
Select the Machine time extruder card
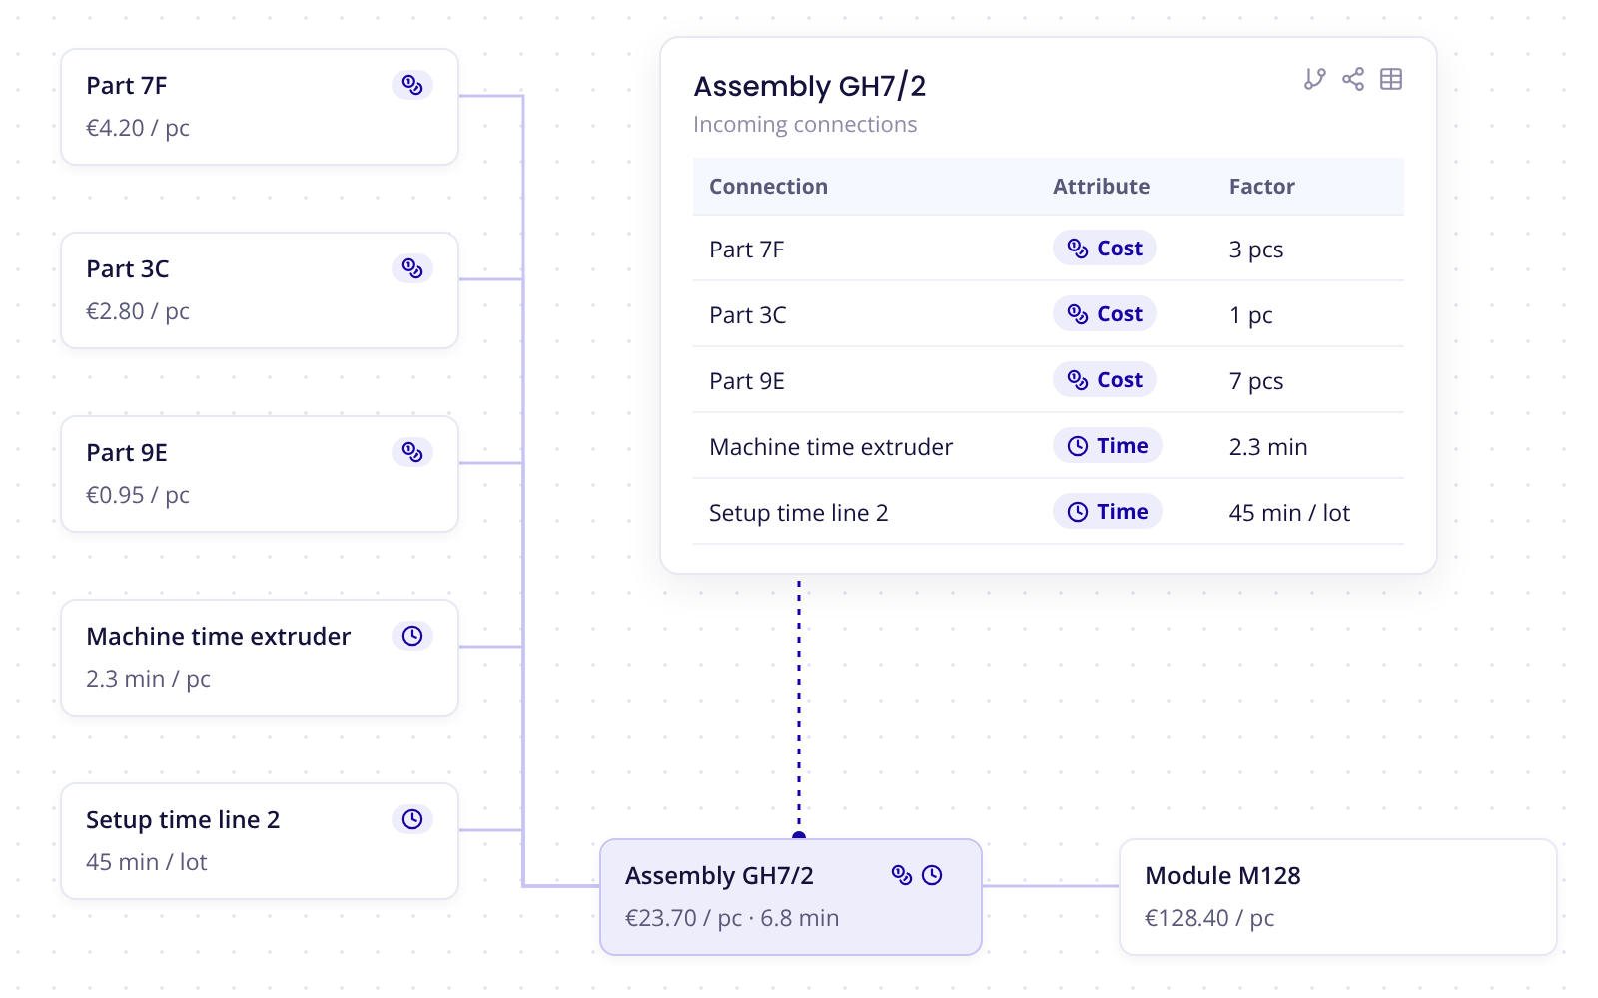coord(260,658)
